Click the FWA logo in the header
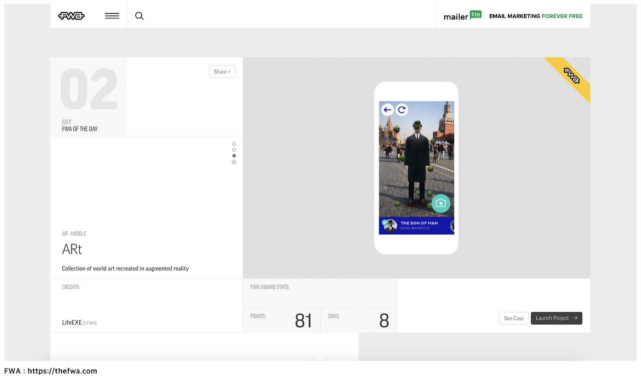 tap(71, 15)
